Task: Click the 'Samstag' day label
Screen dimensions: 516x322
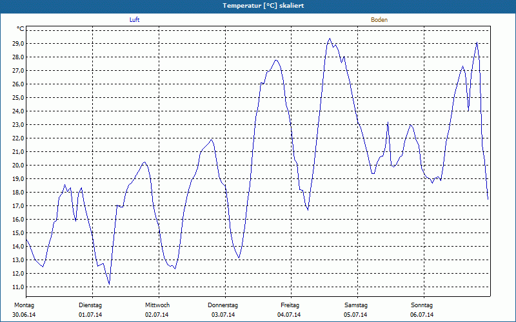Action: pyautogui.click(x=356, y=305)
